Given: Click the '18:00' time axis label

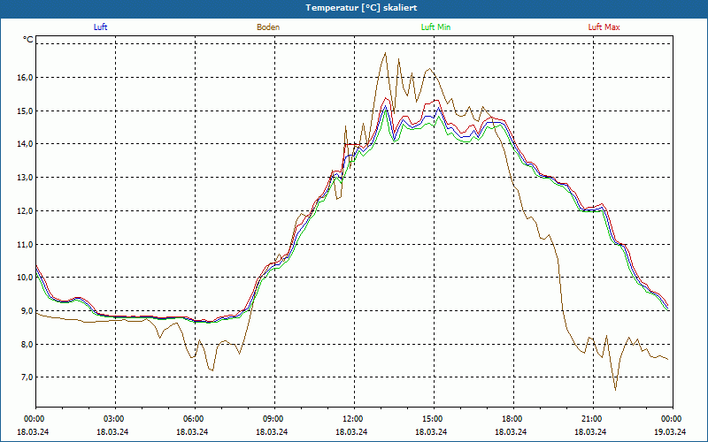Looking at the screenshot, I should pos(512,419).
